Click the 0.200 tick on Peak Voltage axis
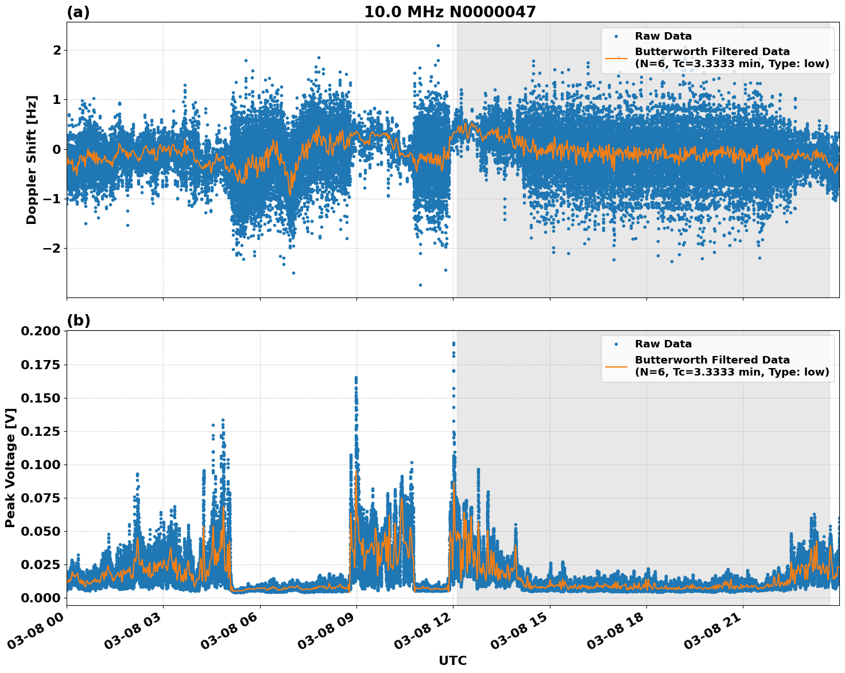This screenshot has height=673, width=845. tap(42, 331)
